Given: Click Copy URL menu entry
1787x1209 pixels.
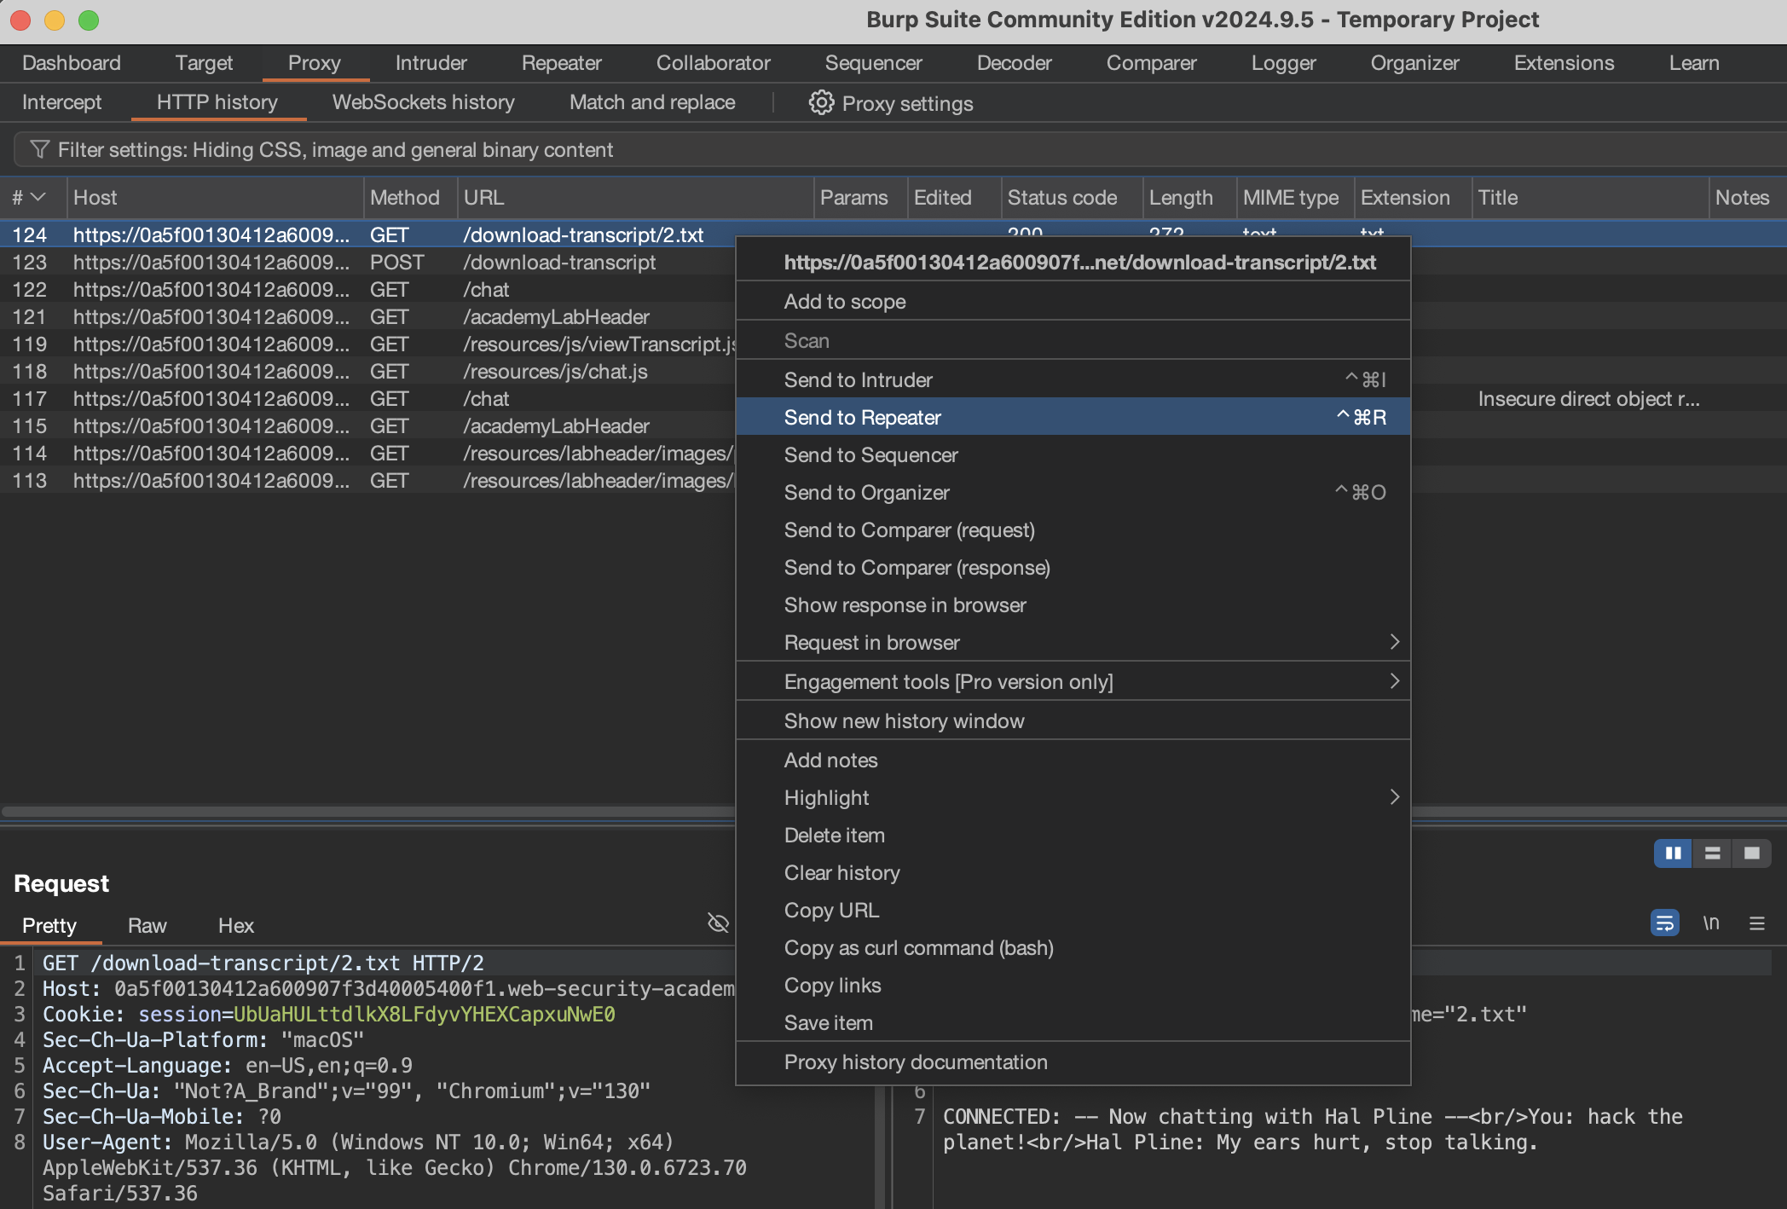Looking at the screenshot, I should [x=1073, y=910].
